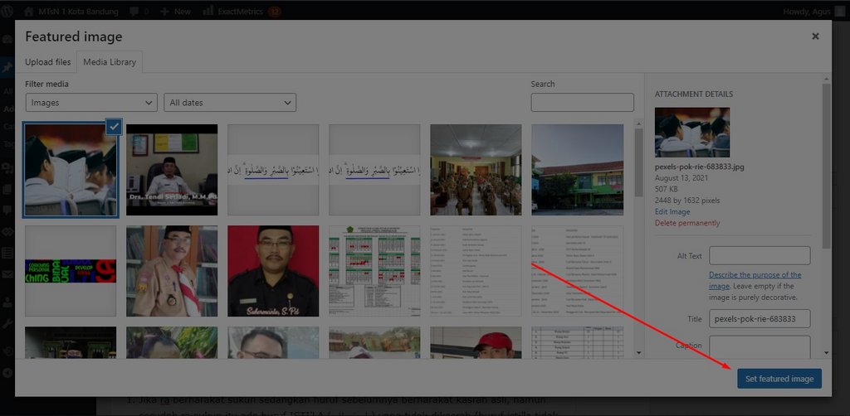850x416 pixels.
Task: Select the man with red cap thumbnail
Action: click(476, 342)
